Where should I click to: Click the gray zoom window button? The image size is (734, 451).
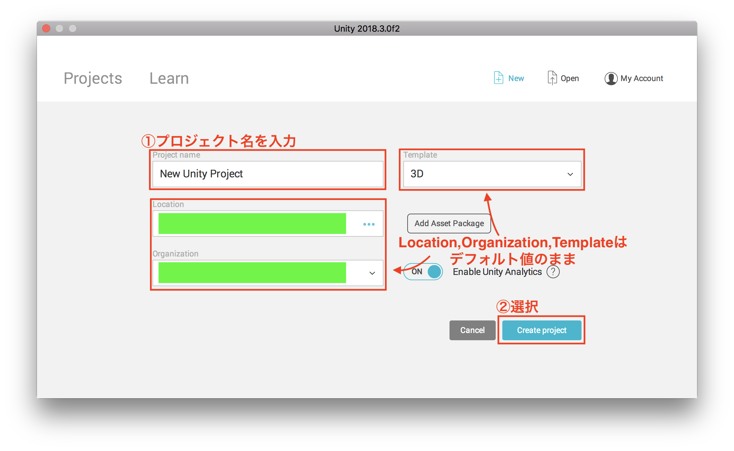click(73, 28)
